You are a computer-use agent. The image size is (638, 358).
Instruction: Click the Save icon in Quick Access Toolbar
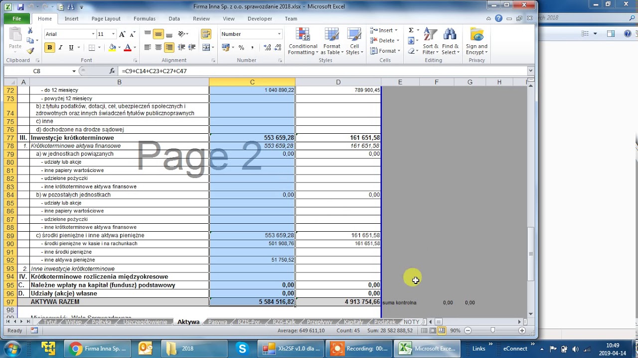(20, 7)
